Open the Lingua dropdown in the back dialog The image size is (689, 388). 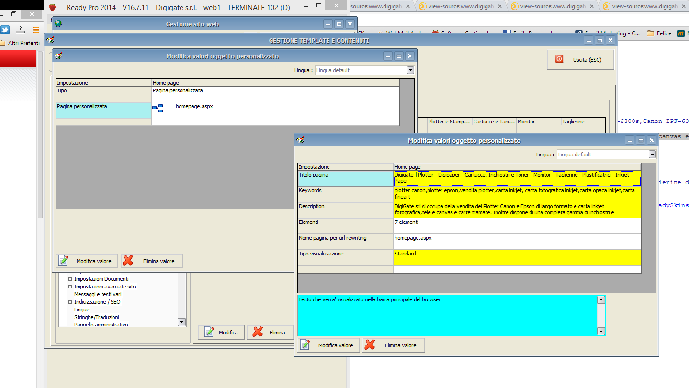(410, 70)
